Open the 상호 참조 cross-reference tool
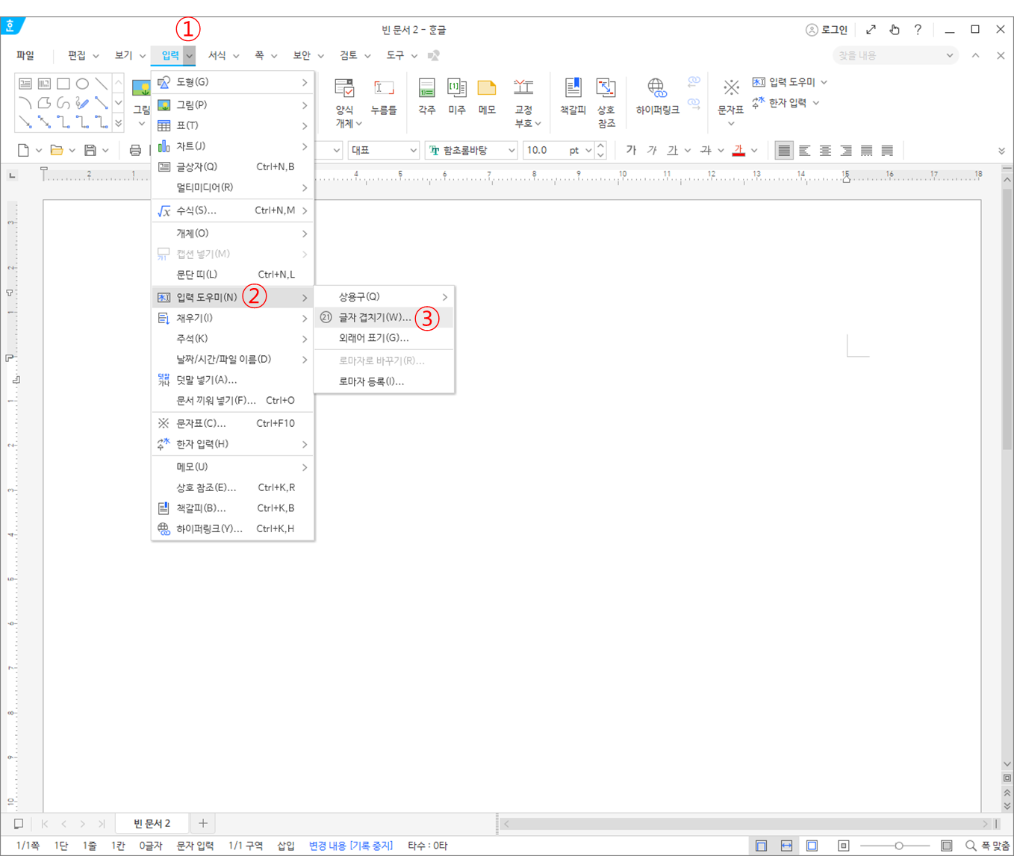Viewport: 1014px width, 856px height. (x=606, y=103)
